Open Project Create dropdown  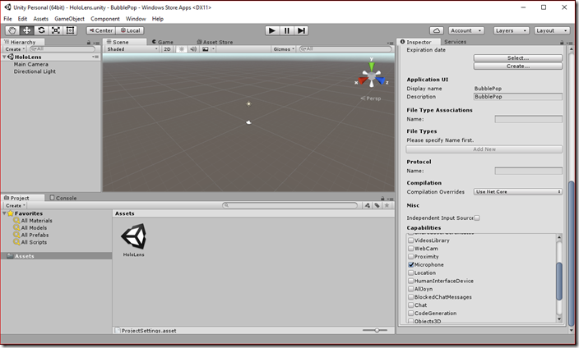(x=16, y=206)
